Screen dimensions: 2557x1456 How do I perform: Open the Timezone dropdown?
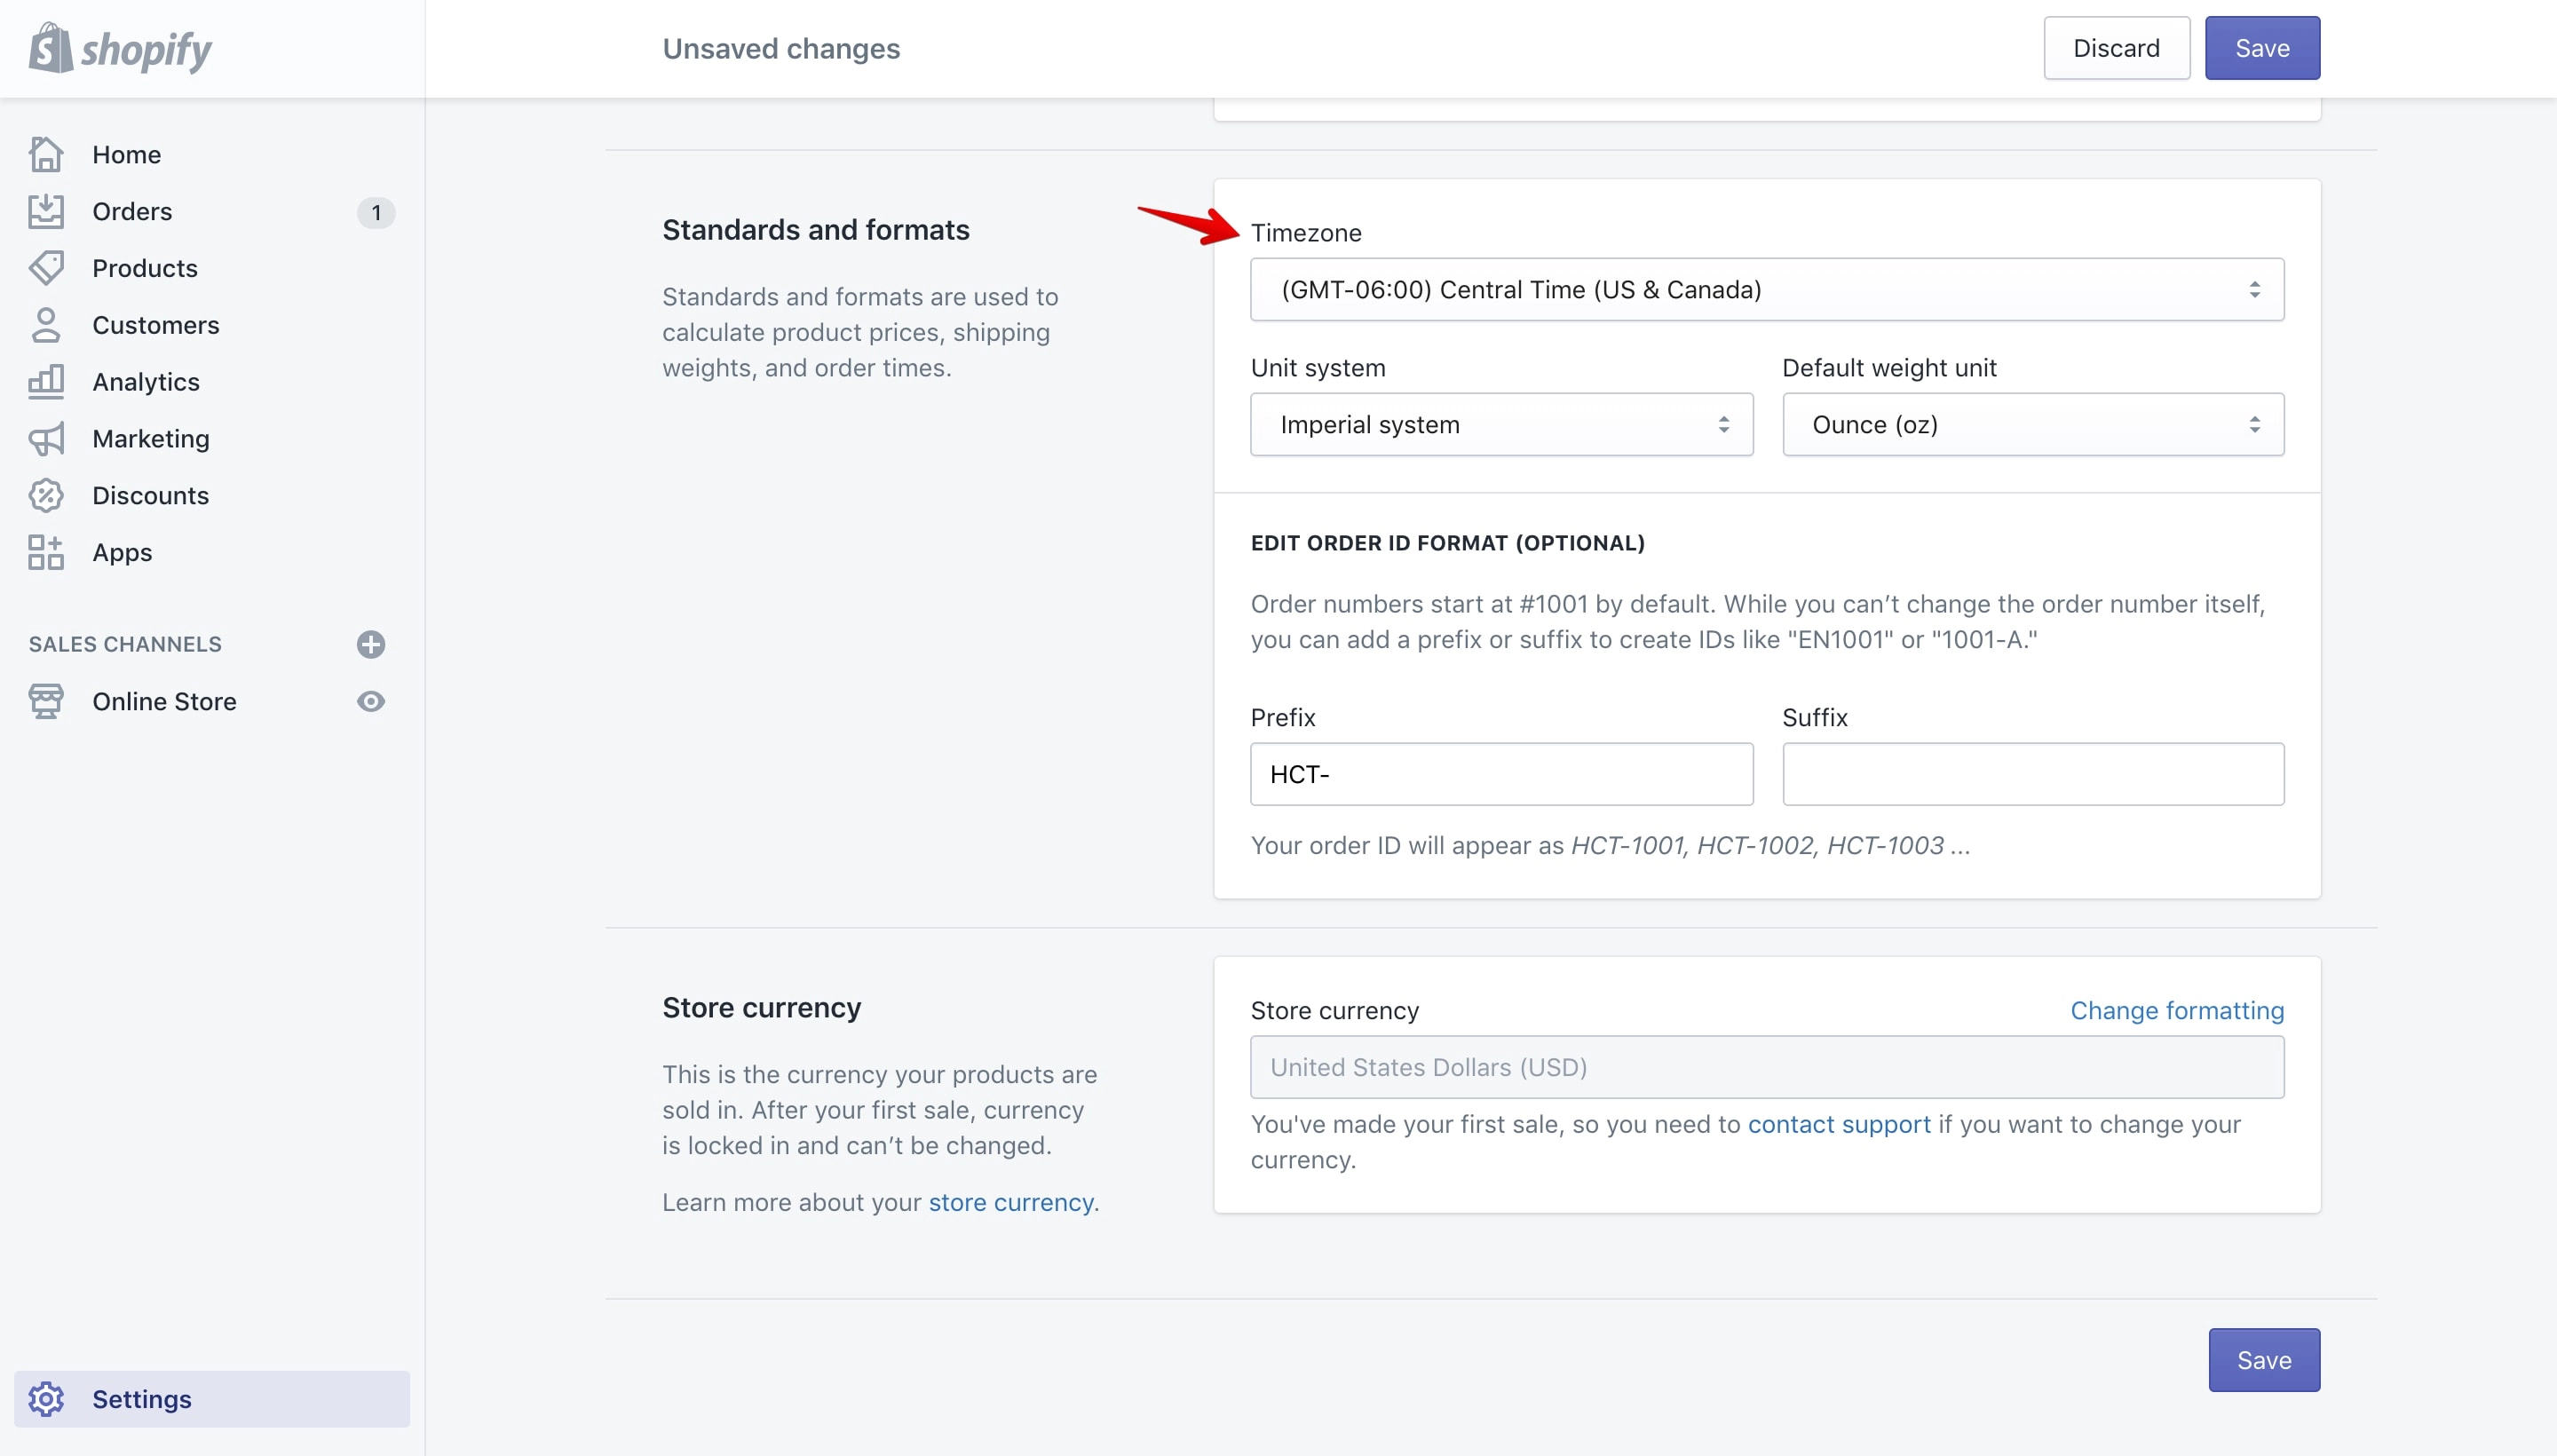1767,289
